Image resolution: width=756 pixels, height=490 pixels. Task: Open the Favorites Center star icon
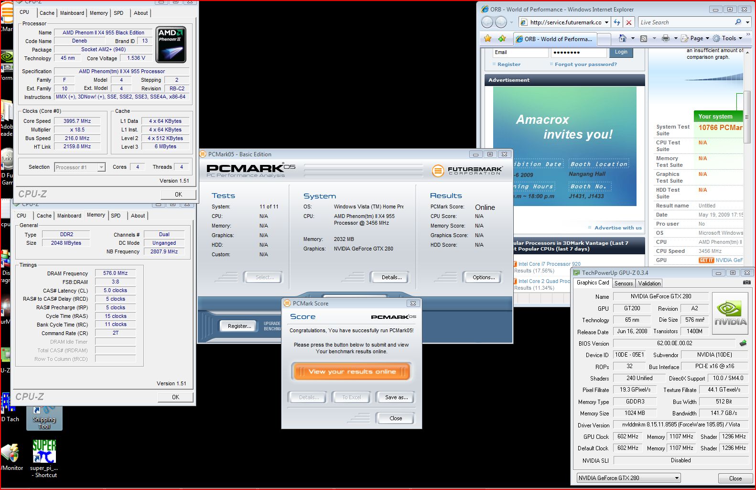[x=487, y=38]
